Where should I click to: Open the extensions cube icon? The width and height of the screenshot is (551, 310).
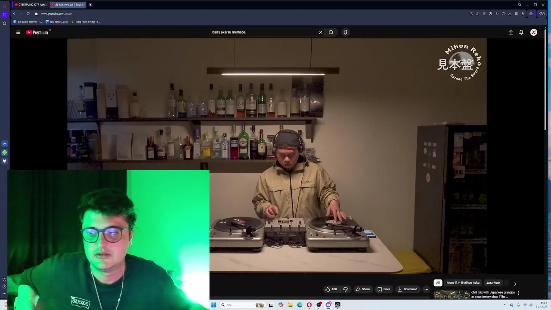531,13
